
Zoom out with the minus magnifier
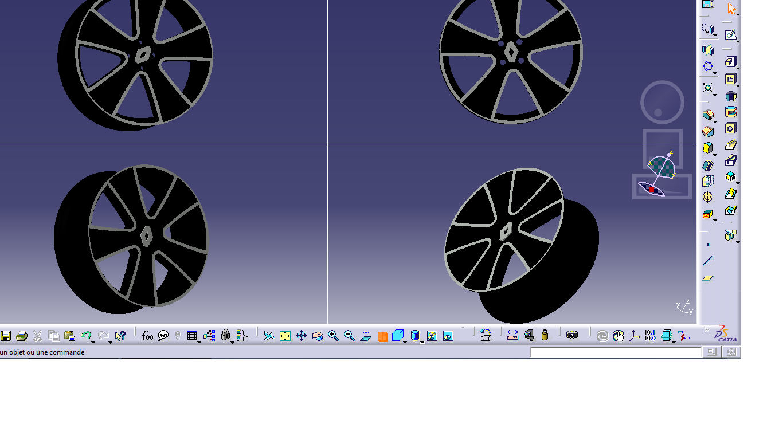click(350, 336)
